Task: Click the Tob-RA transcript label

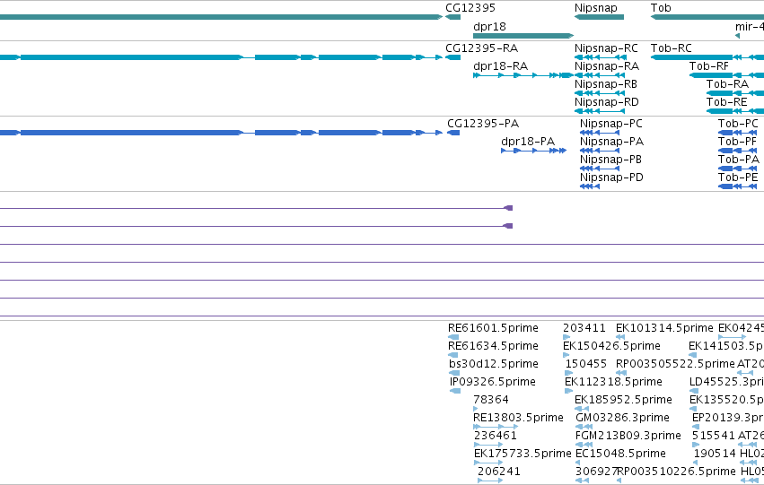Action: coord(727,84)
